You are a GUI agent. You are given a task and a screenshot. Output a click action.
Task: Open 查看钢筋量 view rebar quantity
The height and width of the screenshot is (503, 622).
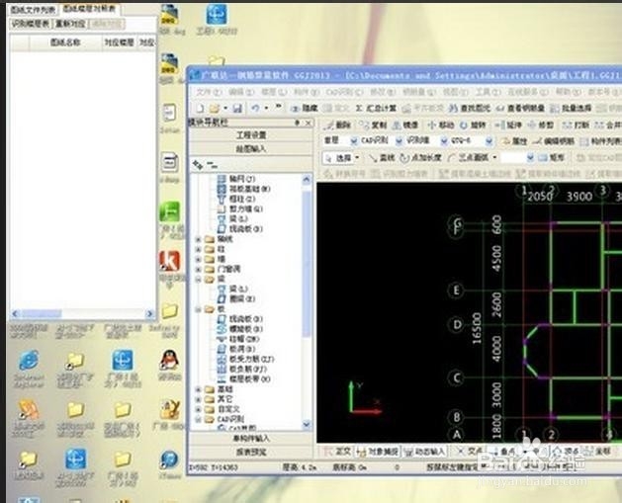point(520,108)
